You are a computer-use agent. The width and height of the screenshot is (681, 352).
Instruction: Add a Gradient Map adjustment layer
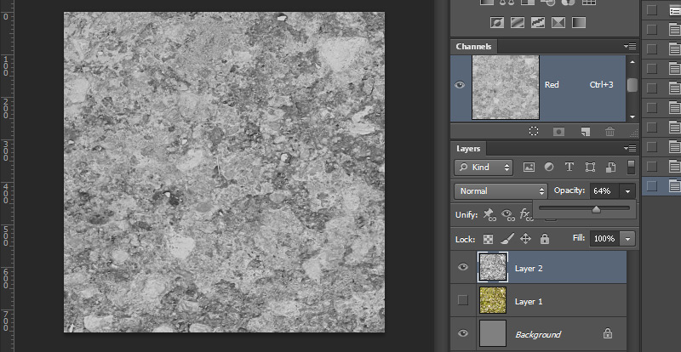(579, 22)
